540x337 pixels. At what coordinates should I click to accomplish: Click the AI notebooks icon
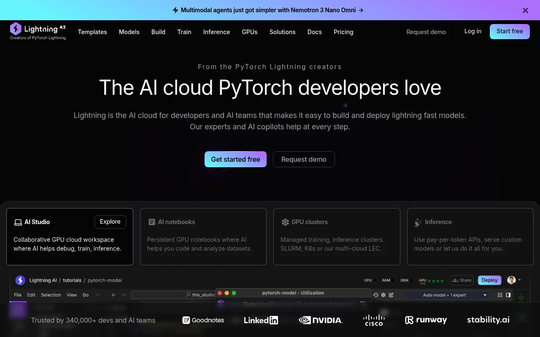152,222
